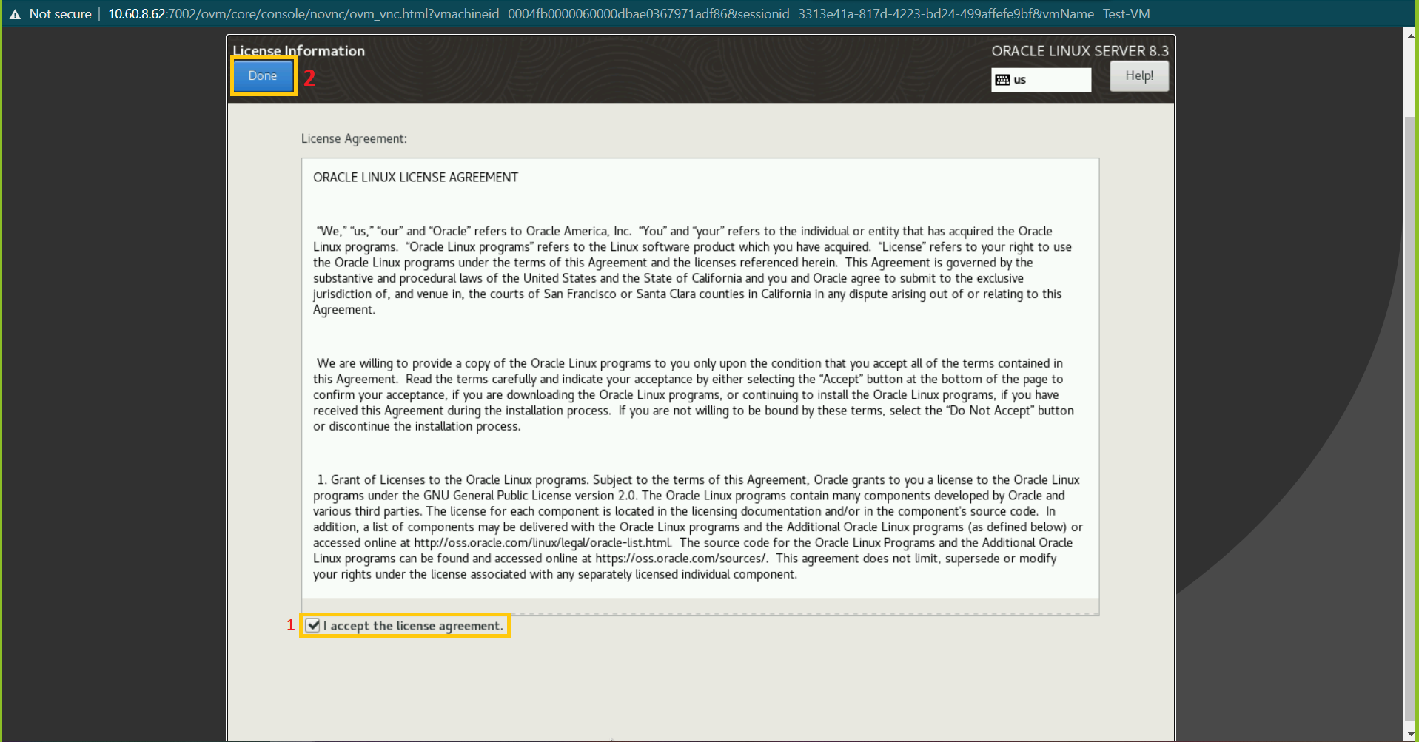Click the Not secure warning triangle icon
This screenshot has height=742, width=1419.
point(15,14)
